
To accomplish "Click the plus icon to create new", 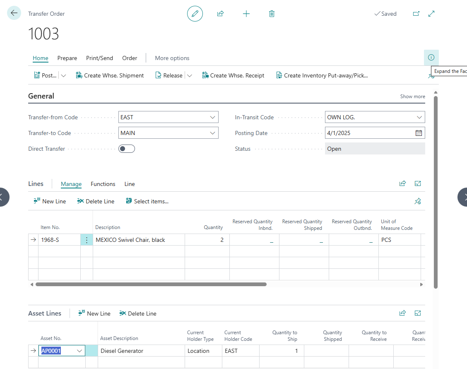I will 246,14.
